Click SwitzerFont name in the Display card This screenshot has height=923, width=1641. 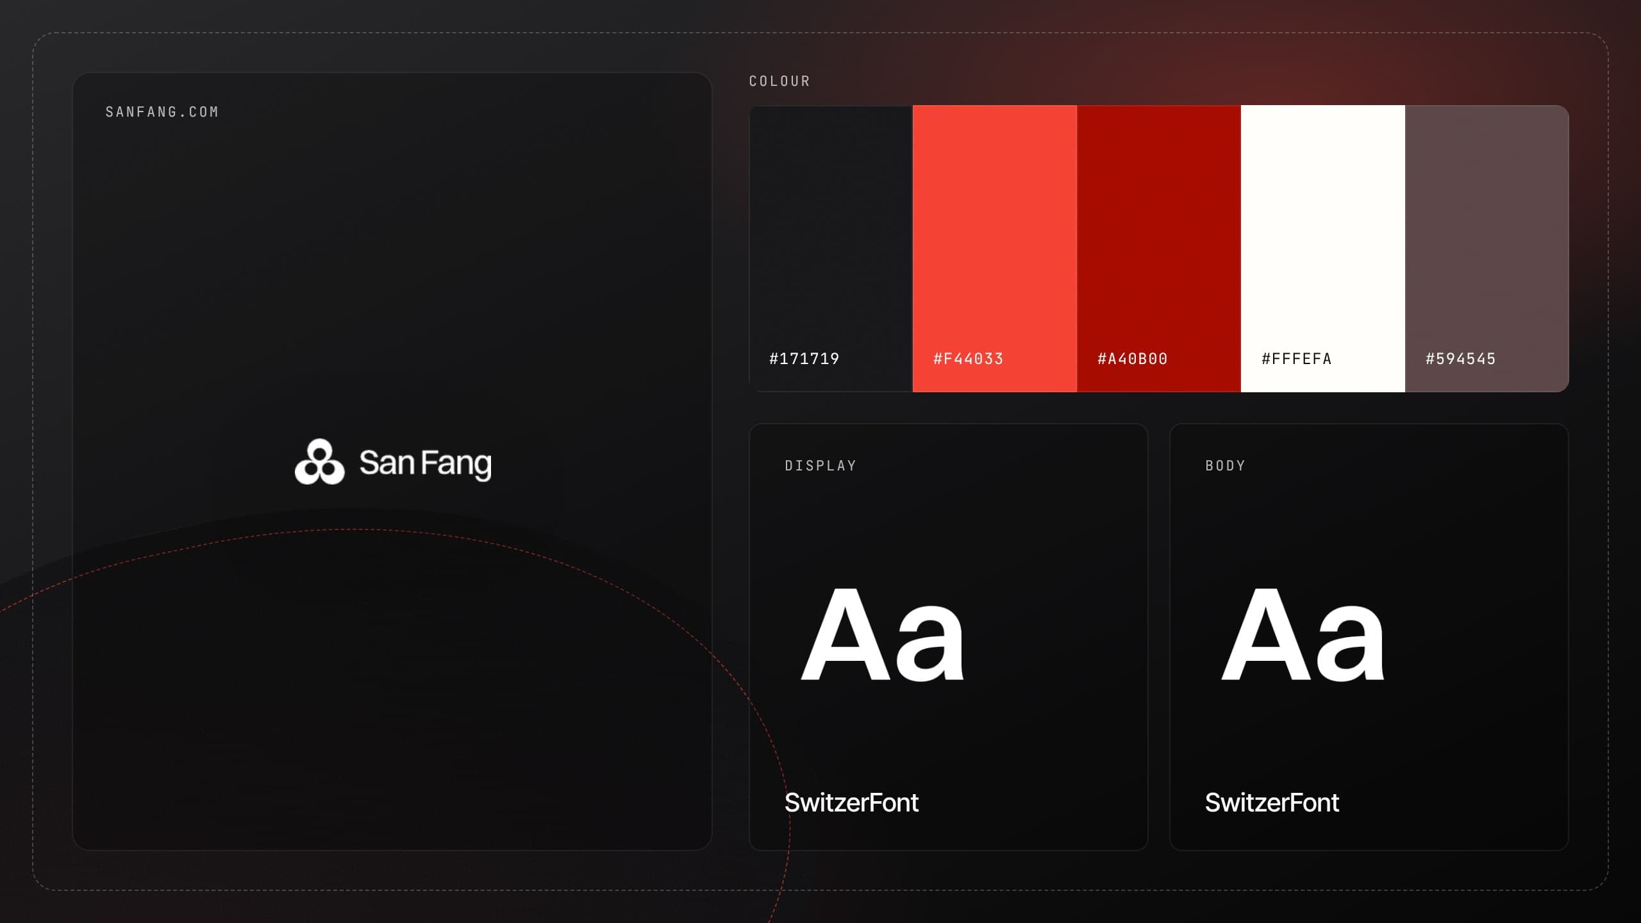(851, 802)
